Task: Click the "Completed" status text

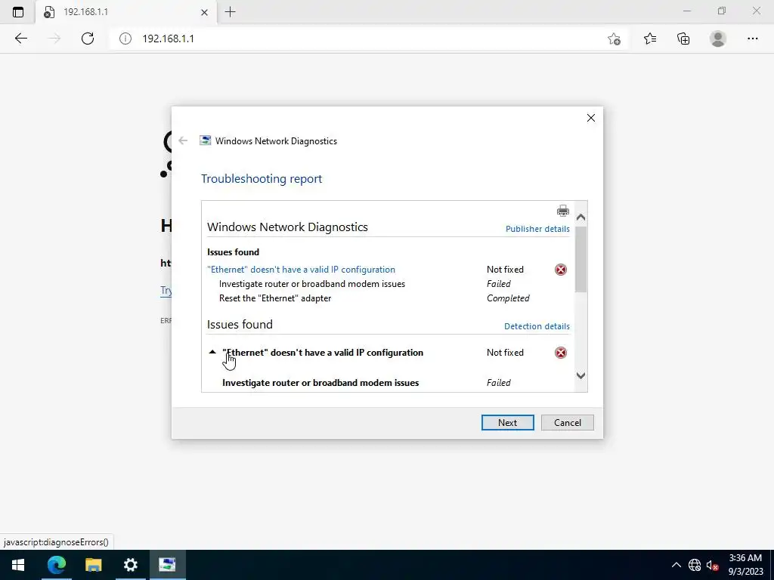Action: click(508, 298)
